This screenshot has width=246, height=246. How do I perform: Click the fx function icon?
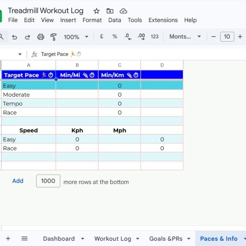click(34, 55)
